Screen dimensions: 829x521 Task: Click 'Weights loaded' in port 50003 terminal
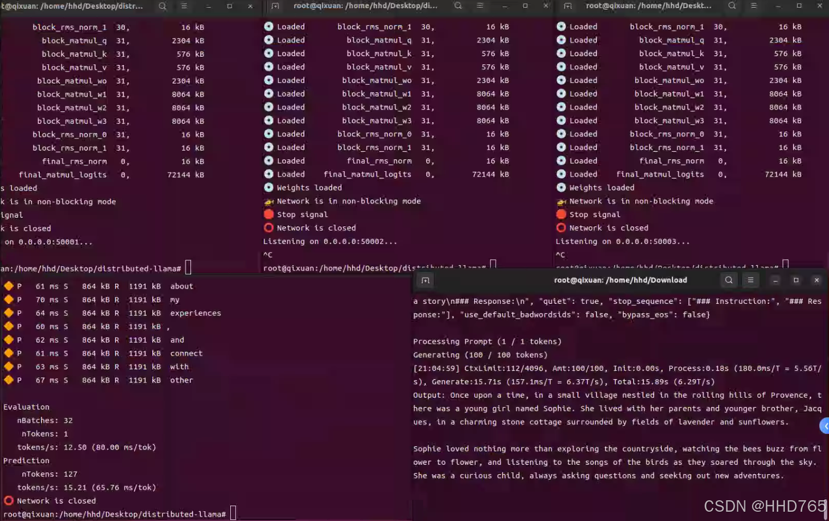coord(602,188)
